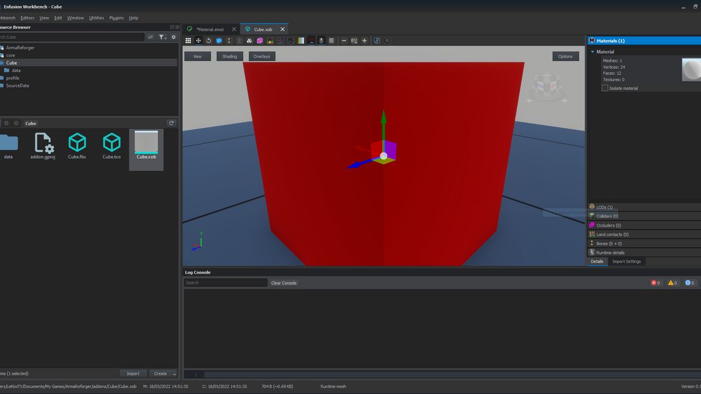The height and width of the screenshot is (394, 701).
Task: Open the Plugins menu
Action: pos(116,18)
